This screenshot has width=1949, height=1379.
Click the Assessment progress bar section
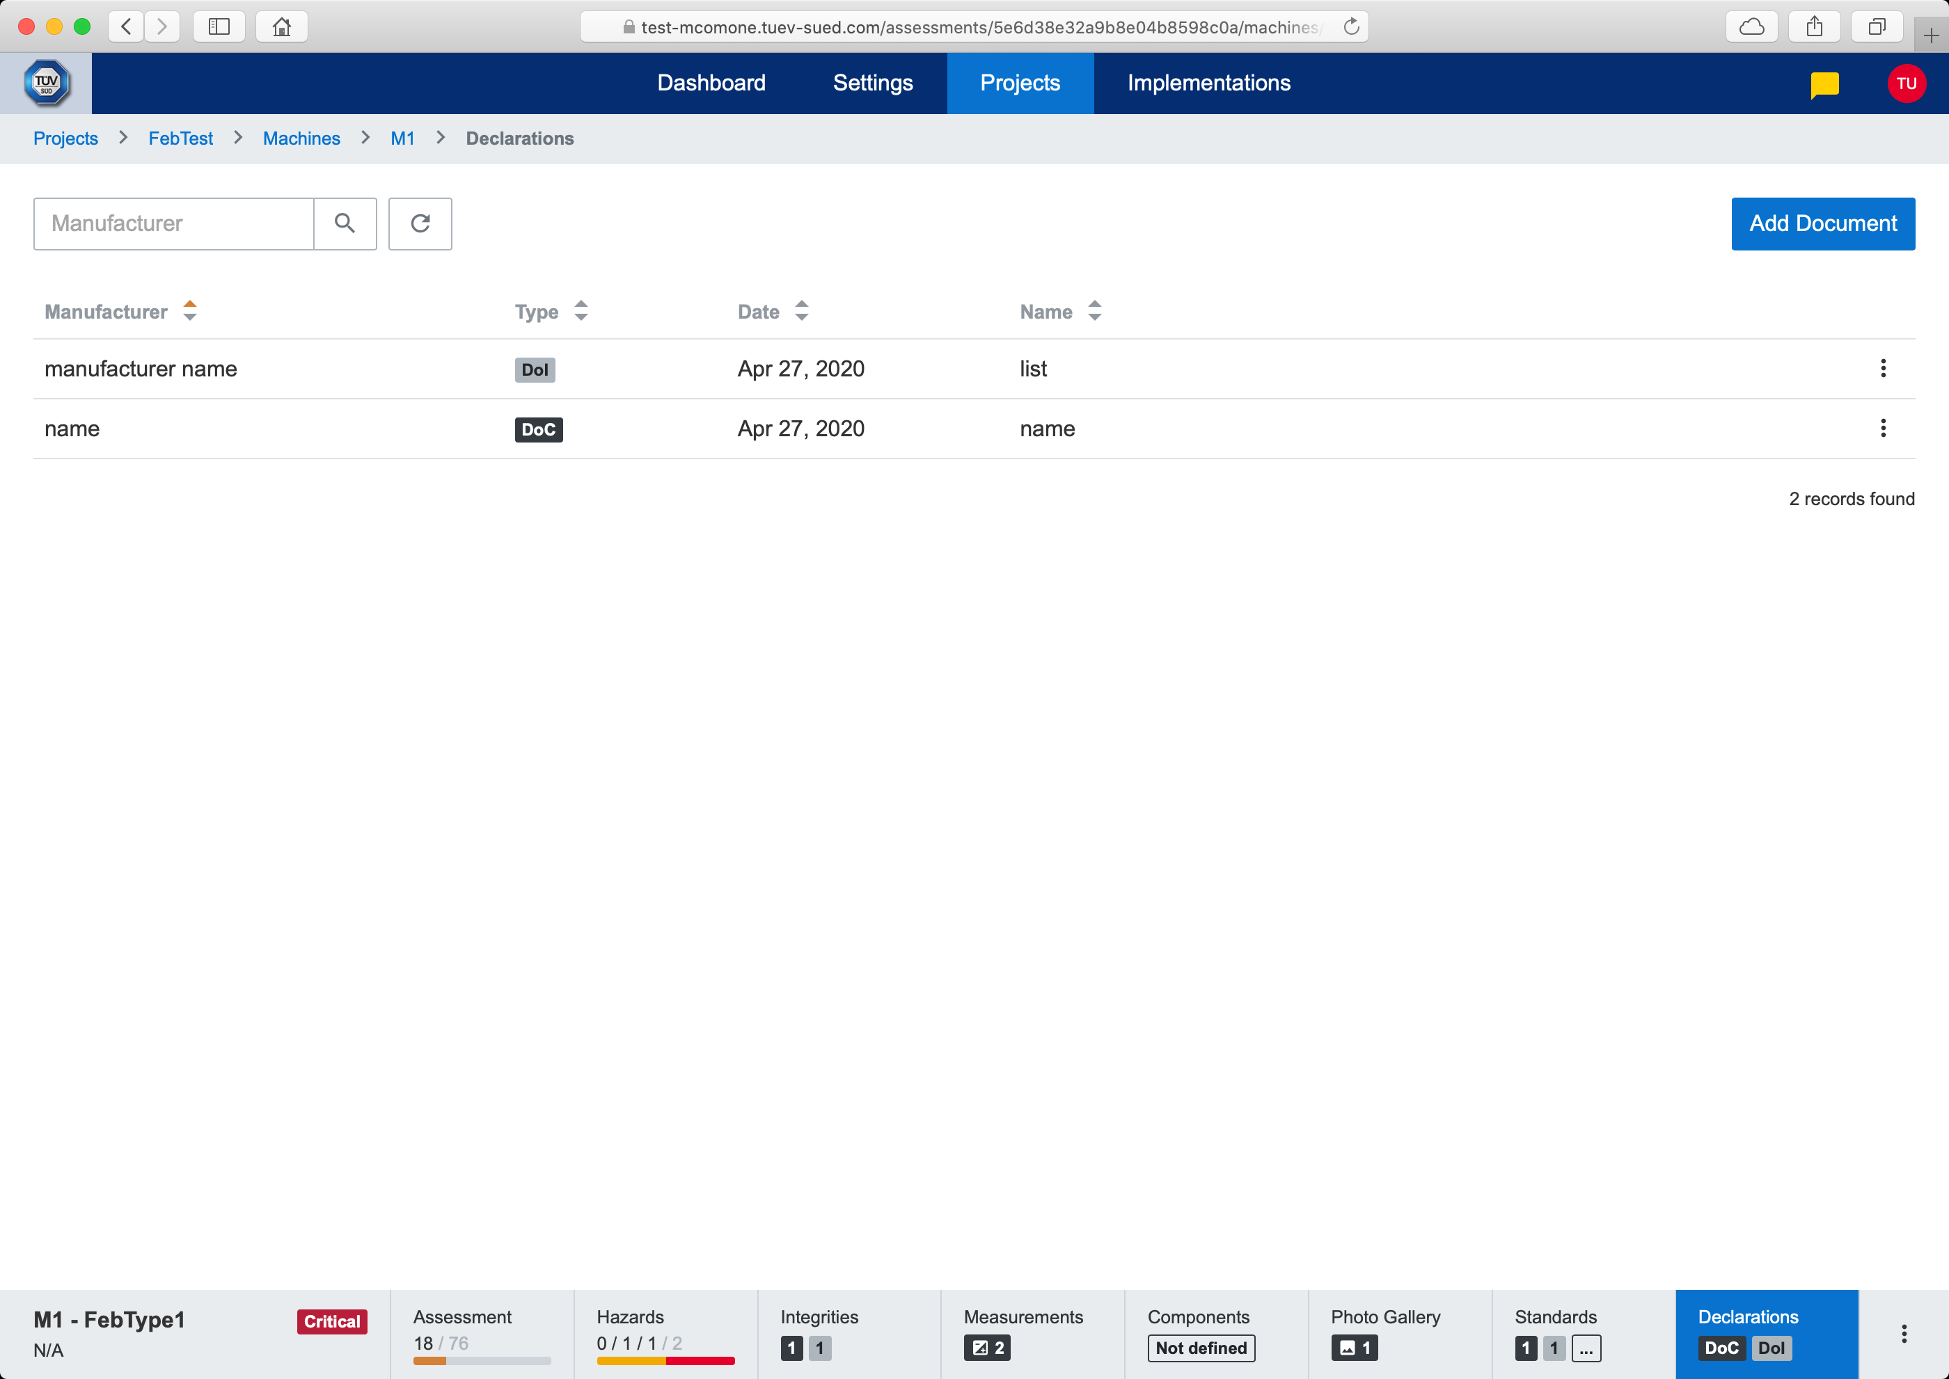pos(482,1334)
